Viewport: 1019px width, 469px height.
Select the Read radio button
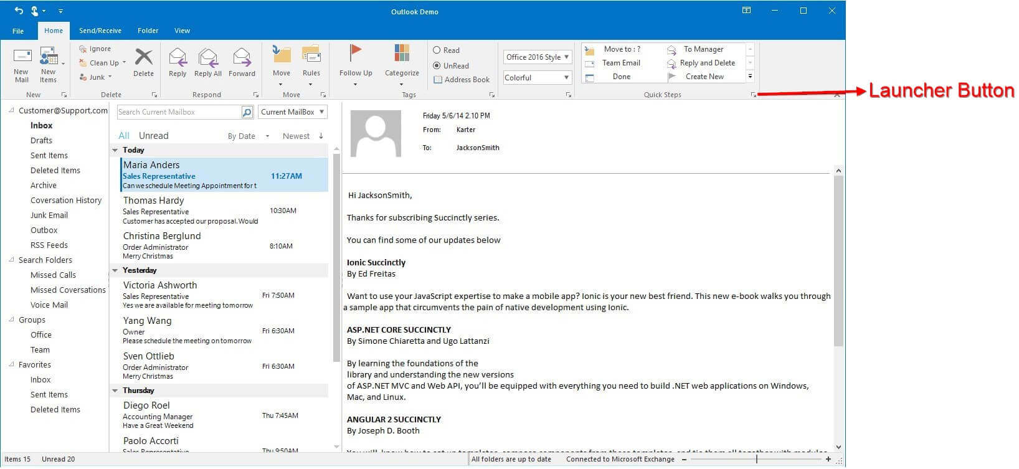437,50
